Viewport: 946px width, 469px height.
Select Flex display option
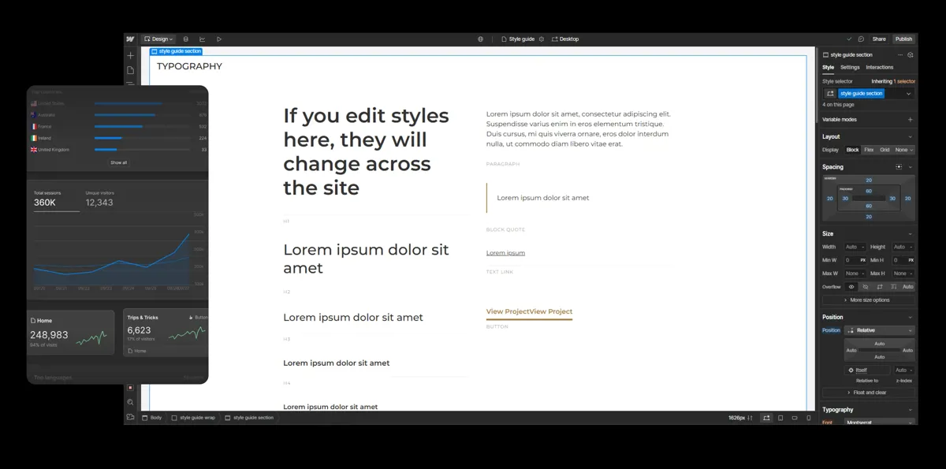pyautogui.click(x=869, y=150)
